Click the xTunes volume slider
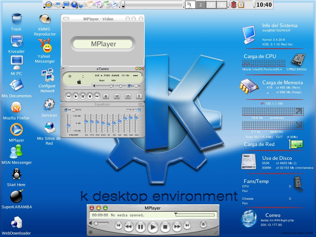The height and width of the screenshot is (237, 316). [105, 86]
